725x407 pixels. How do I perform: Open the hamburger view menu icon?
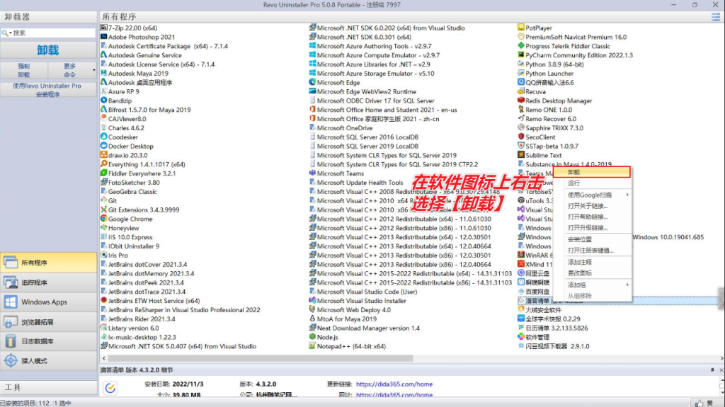pos(716,17)
